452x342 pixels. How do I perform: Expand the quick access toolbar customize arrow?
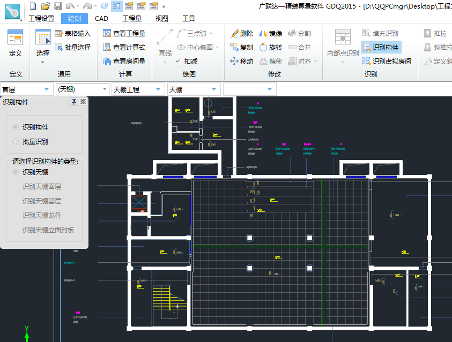tap(164, 6)
